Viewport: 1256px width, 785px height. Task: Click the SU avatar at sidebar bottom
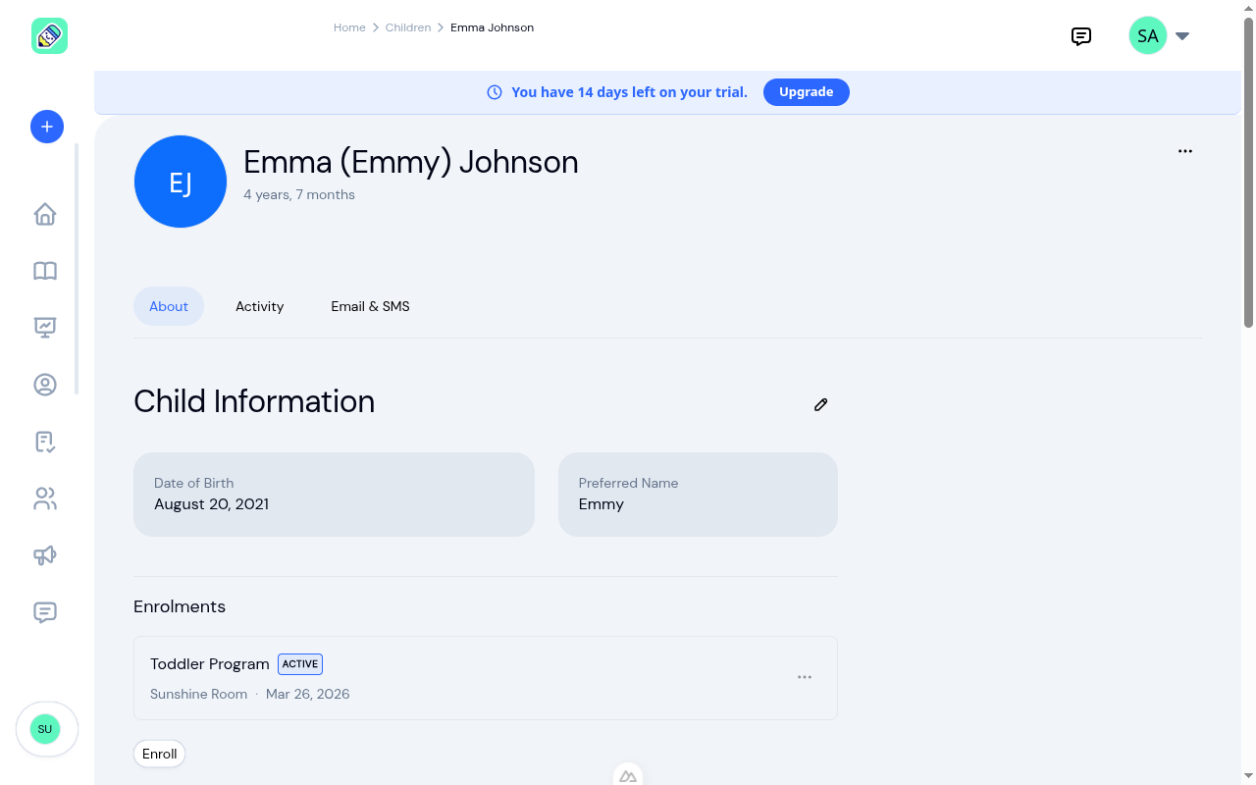(45, 729)
